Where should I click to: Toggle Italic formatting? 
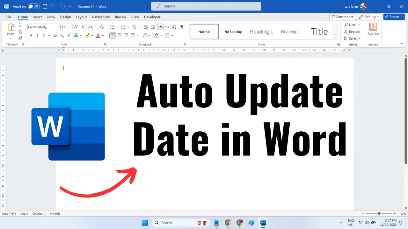[x=37, y=35]
